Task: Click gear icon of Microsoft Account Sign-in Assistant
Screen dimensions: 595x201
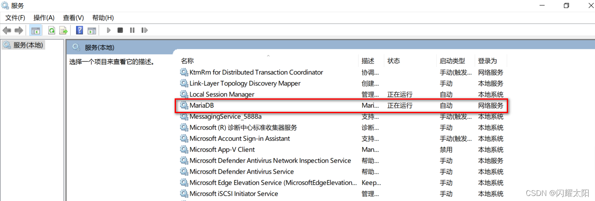Action: (x=184, y=138)
